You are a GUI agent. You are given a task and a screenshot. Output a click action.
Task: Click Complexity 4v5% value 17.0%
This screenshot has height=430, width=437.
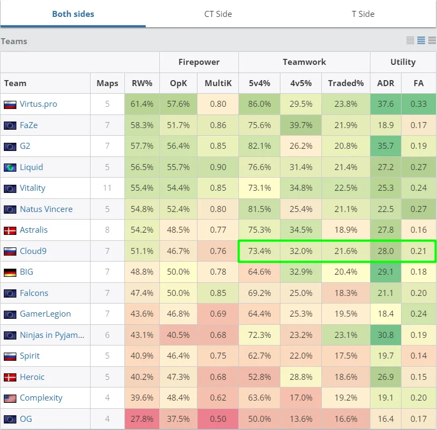301,398
